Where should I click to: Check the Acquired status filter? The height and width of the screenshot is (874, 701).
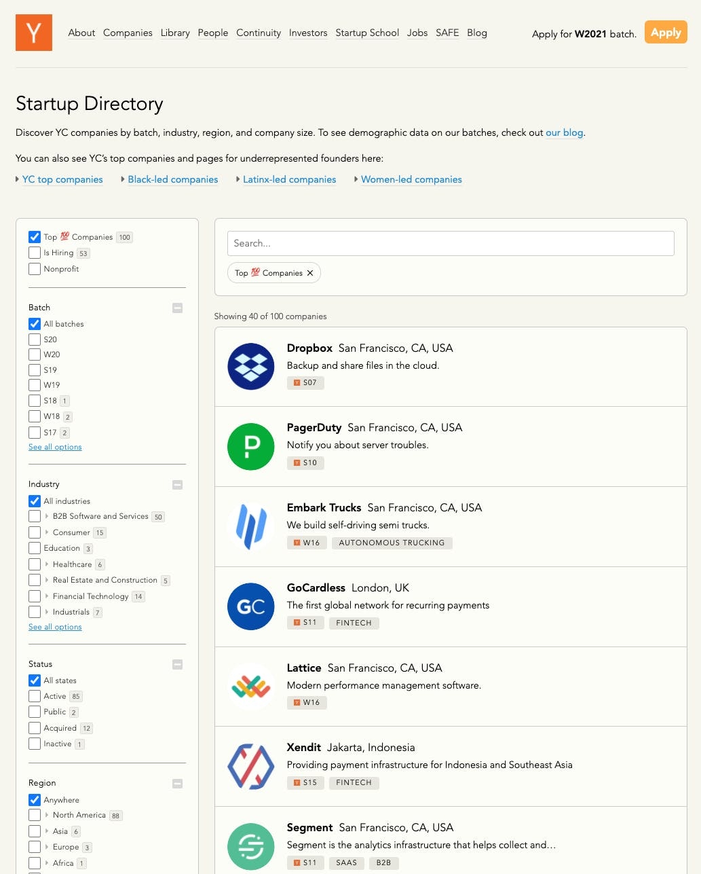(x=35, y=728)
